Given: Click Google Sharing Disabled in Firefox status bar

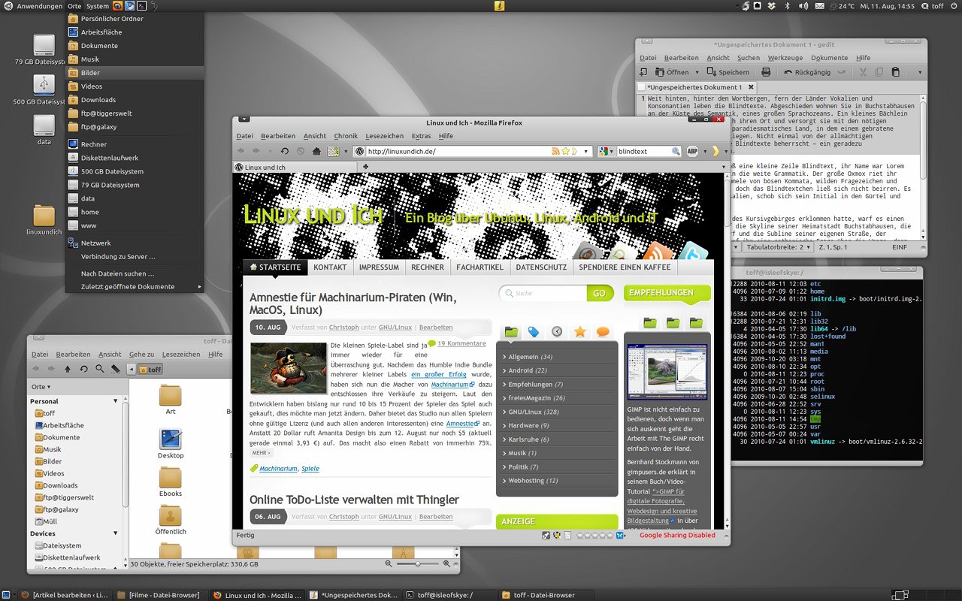Looking at the screenshot, I should [677, 536].
